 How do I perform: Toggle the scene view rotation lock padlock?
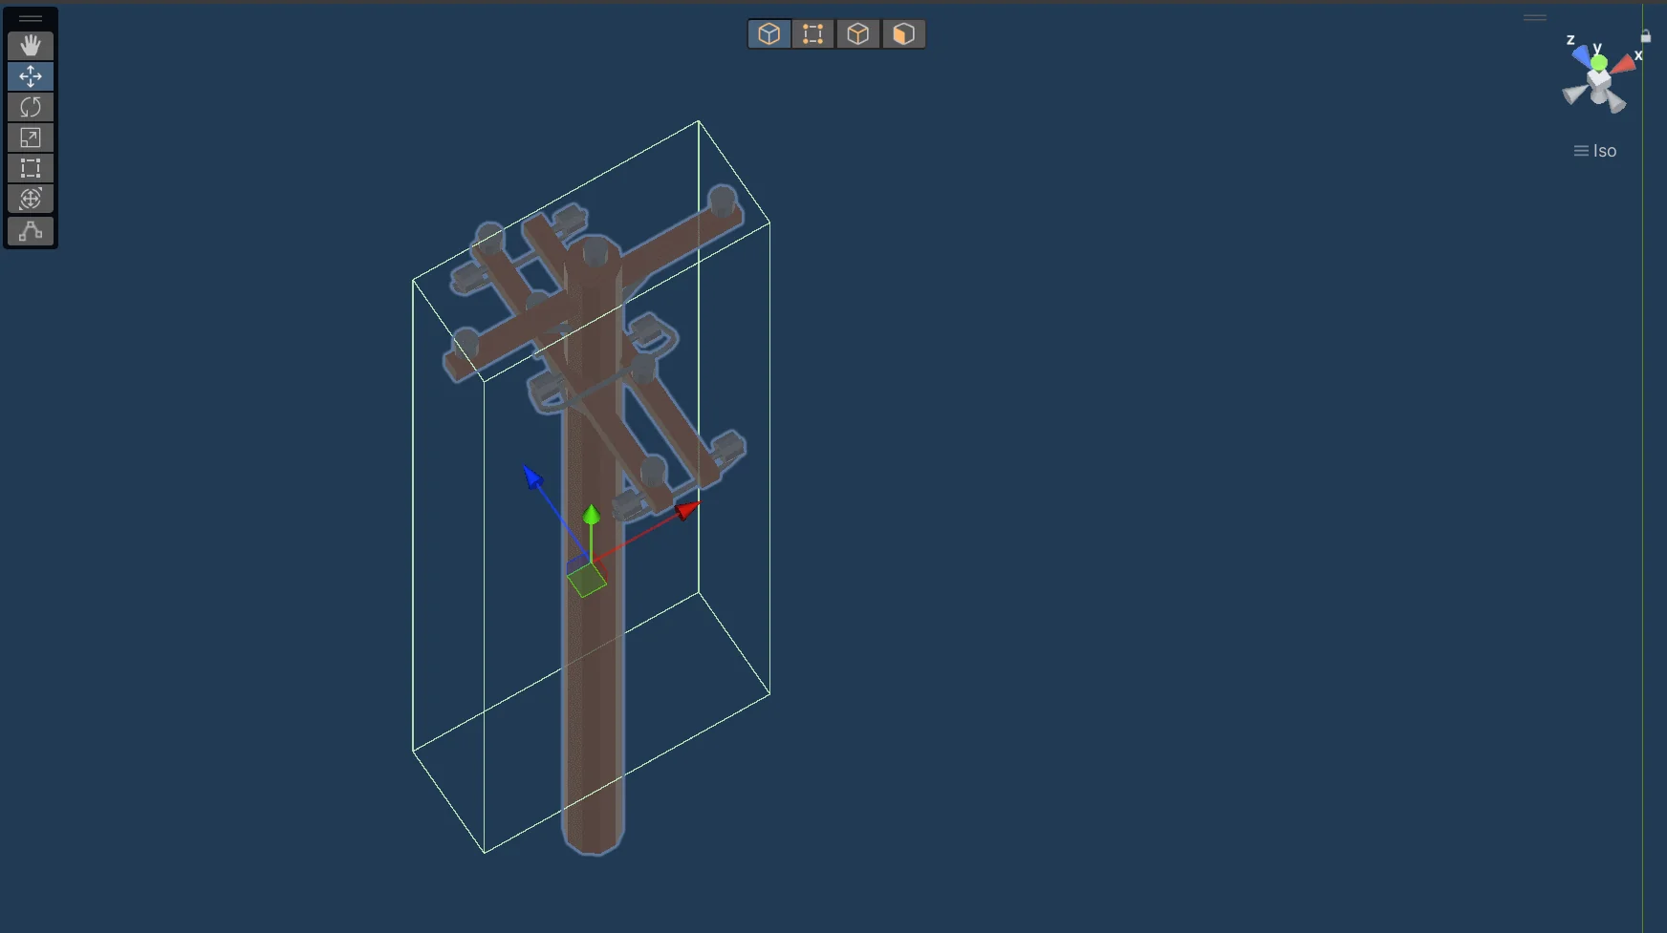[x=1646, y=36]
